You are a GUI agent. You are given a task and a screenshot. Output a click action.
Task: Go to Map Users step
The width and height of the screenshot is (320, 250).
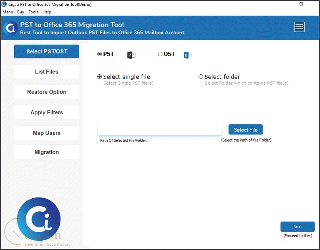click(x=47, y=133)
